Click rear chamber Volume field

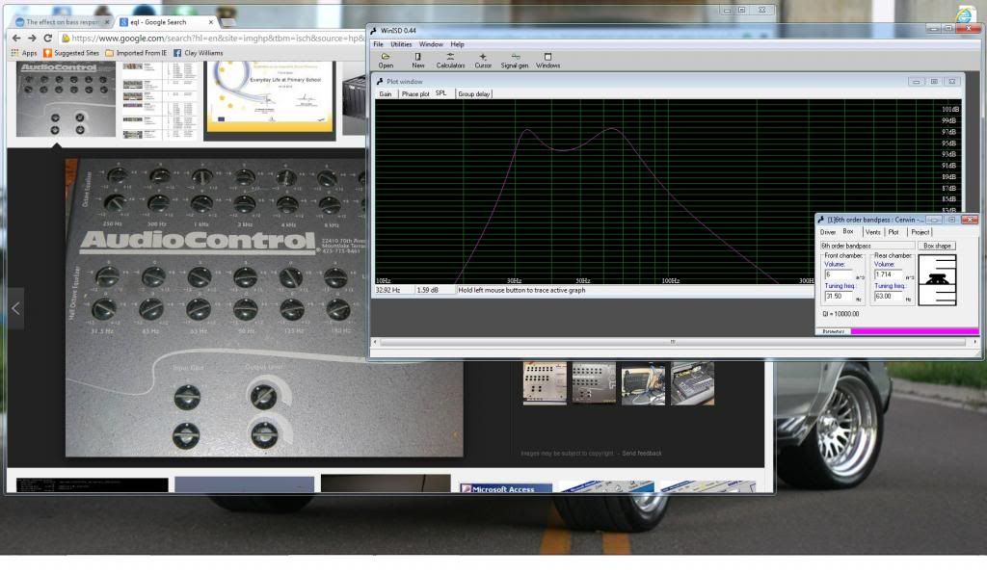pos(889,274)
